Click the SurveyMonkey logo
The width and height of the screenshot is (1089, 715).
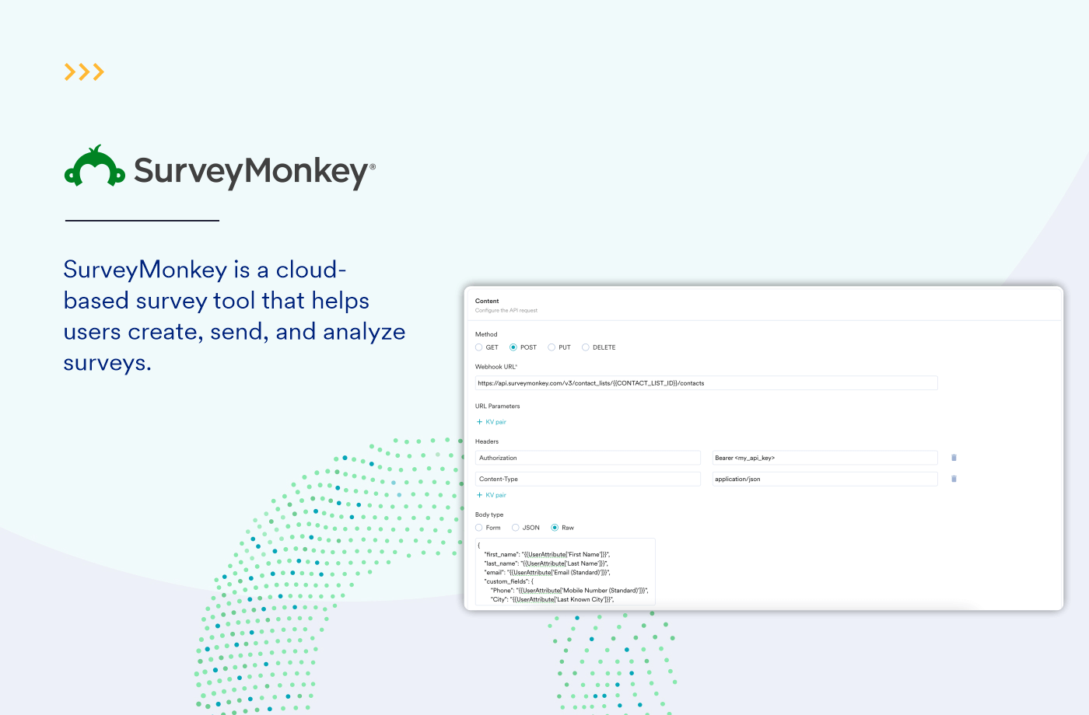coord(220,167)
